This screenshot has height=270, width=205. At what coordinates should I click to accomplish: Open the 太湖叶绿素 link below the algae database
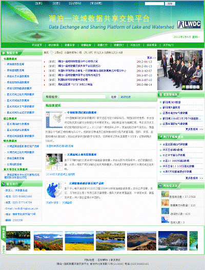tap(52, 203)
